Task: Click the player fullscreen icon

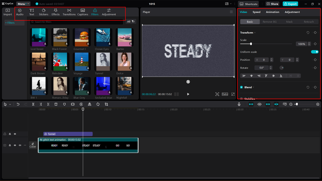Action: [233, 94]
